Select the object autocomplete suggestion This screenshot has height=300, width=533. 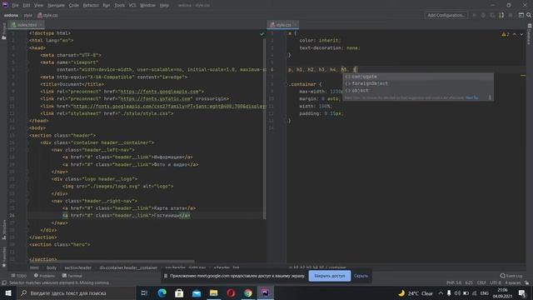point(418,91)
